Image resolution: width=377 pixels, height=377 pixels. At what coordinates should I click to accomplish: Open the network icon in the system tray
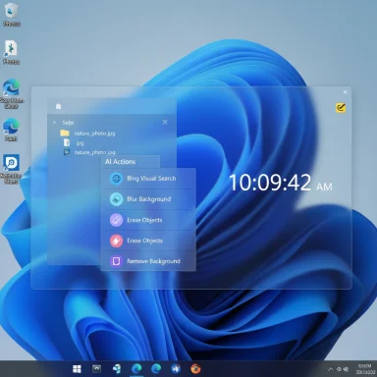pos(339,369)
